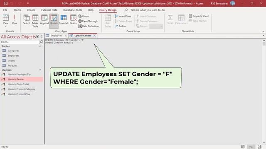This screenshot has height=149, width=266.
Task: Switch to the Home ribbon tab
Action: 17,10
